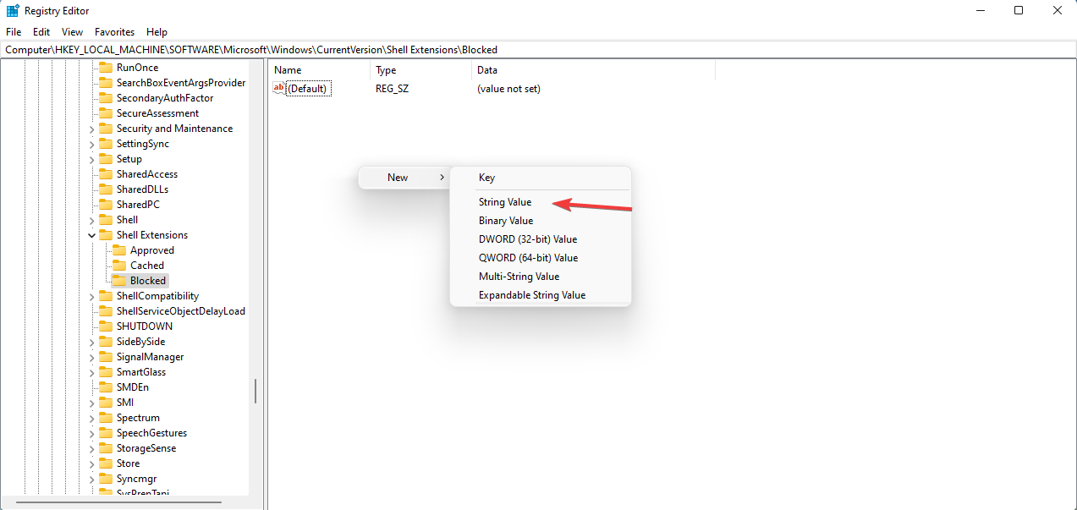Viewport: 1077px width, 510px height.
Task: Click the SecureAssessment folder icon
Action: tap(106, 113)
